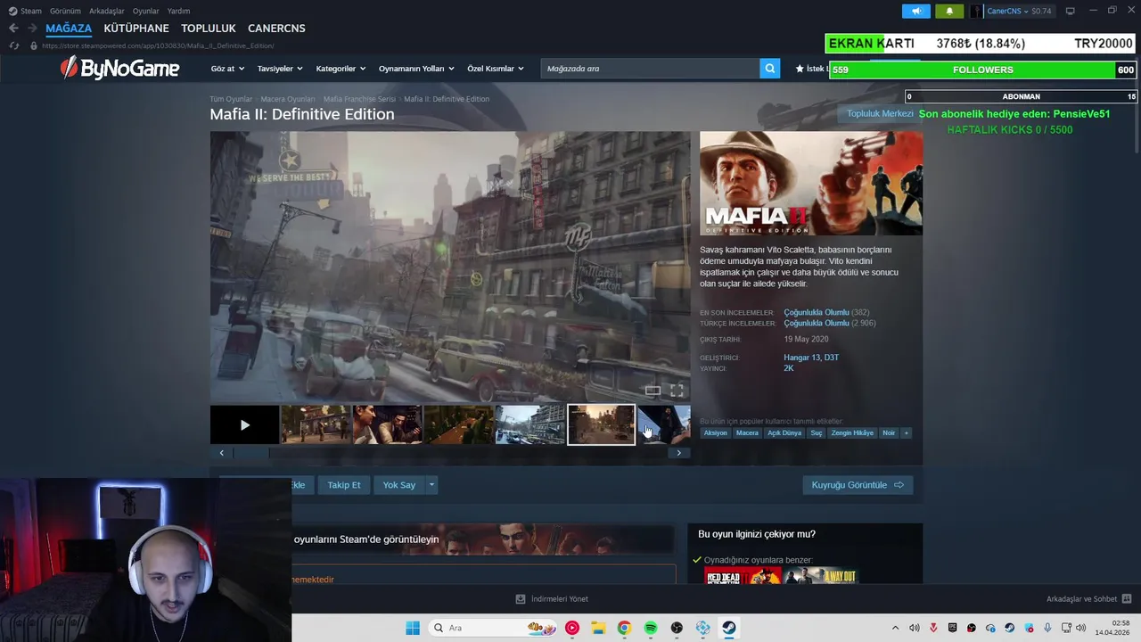Click the Macera Oyunları breadcrumb link
1141x642 pixels.
click(x=288, y=99)
